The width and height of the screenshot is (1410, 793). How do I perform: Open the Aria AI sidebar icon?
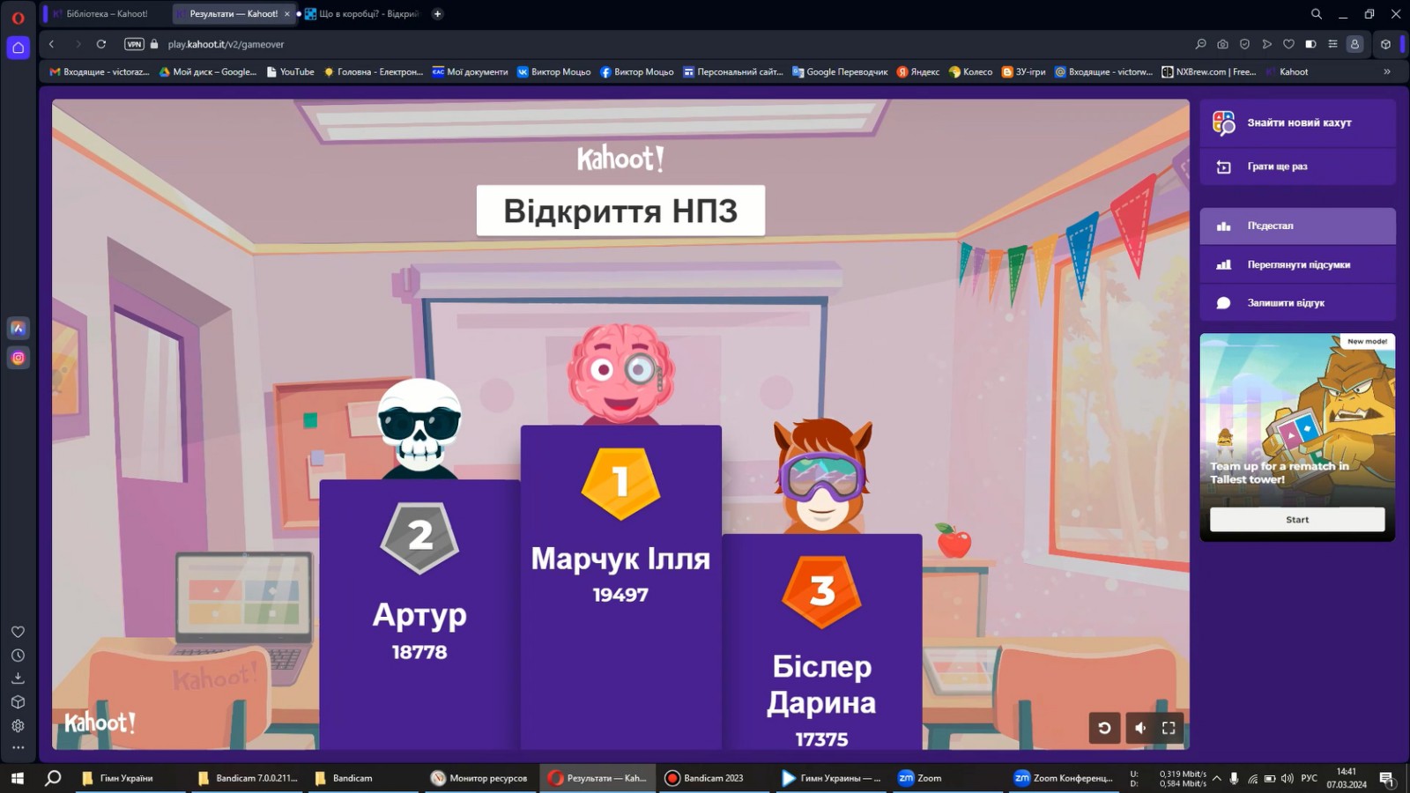pyautogui.click(x=19, y=328)
